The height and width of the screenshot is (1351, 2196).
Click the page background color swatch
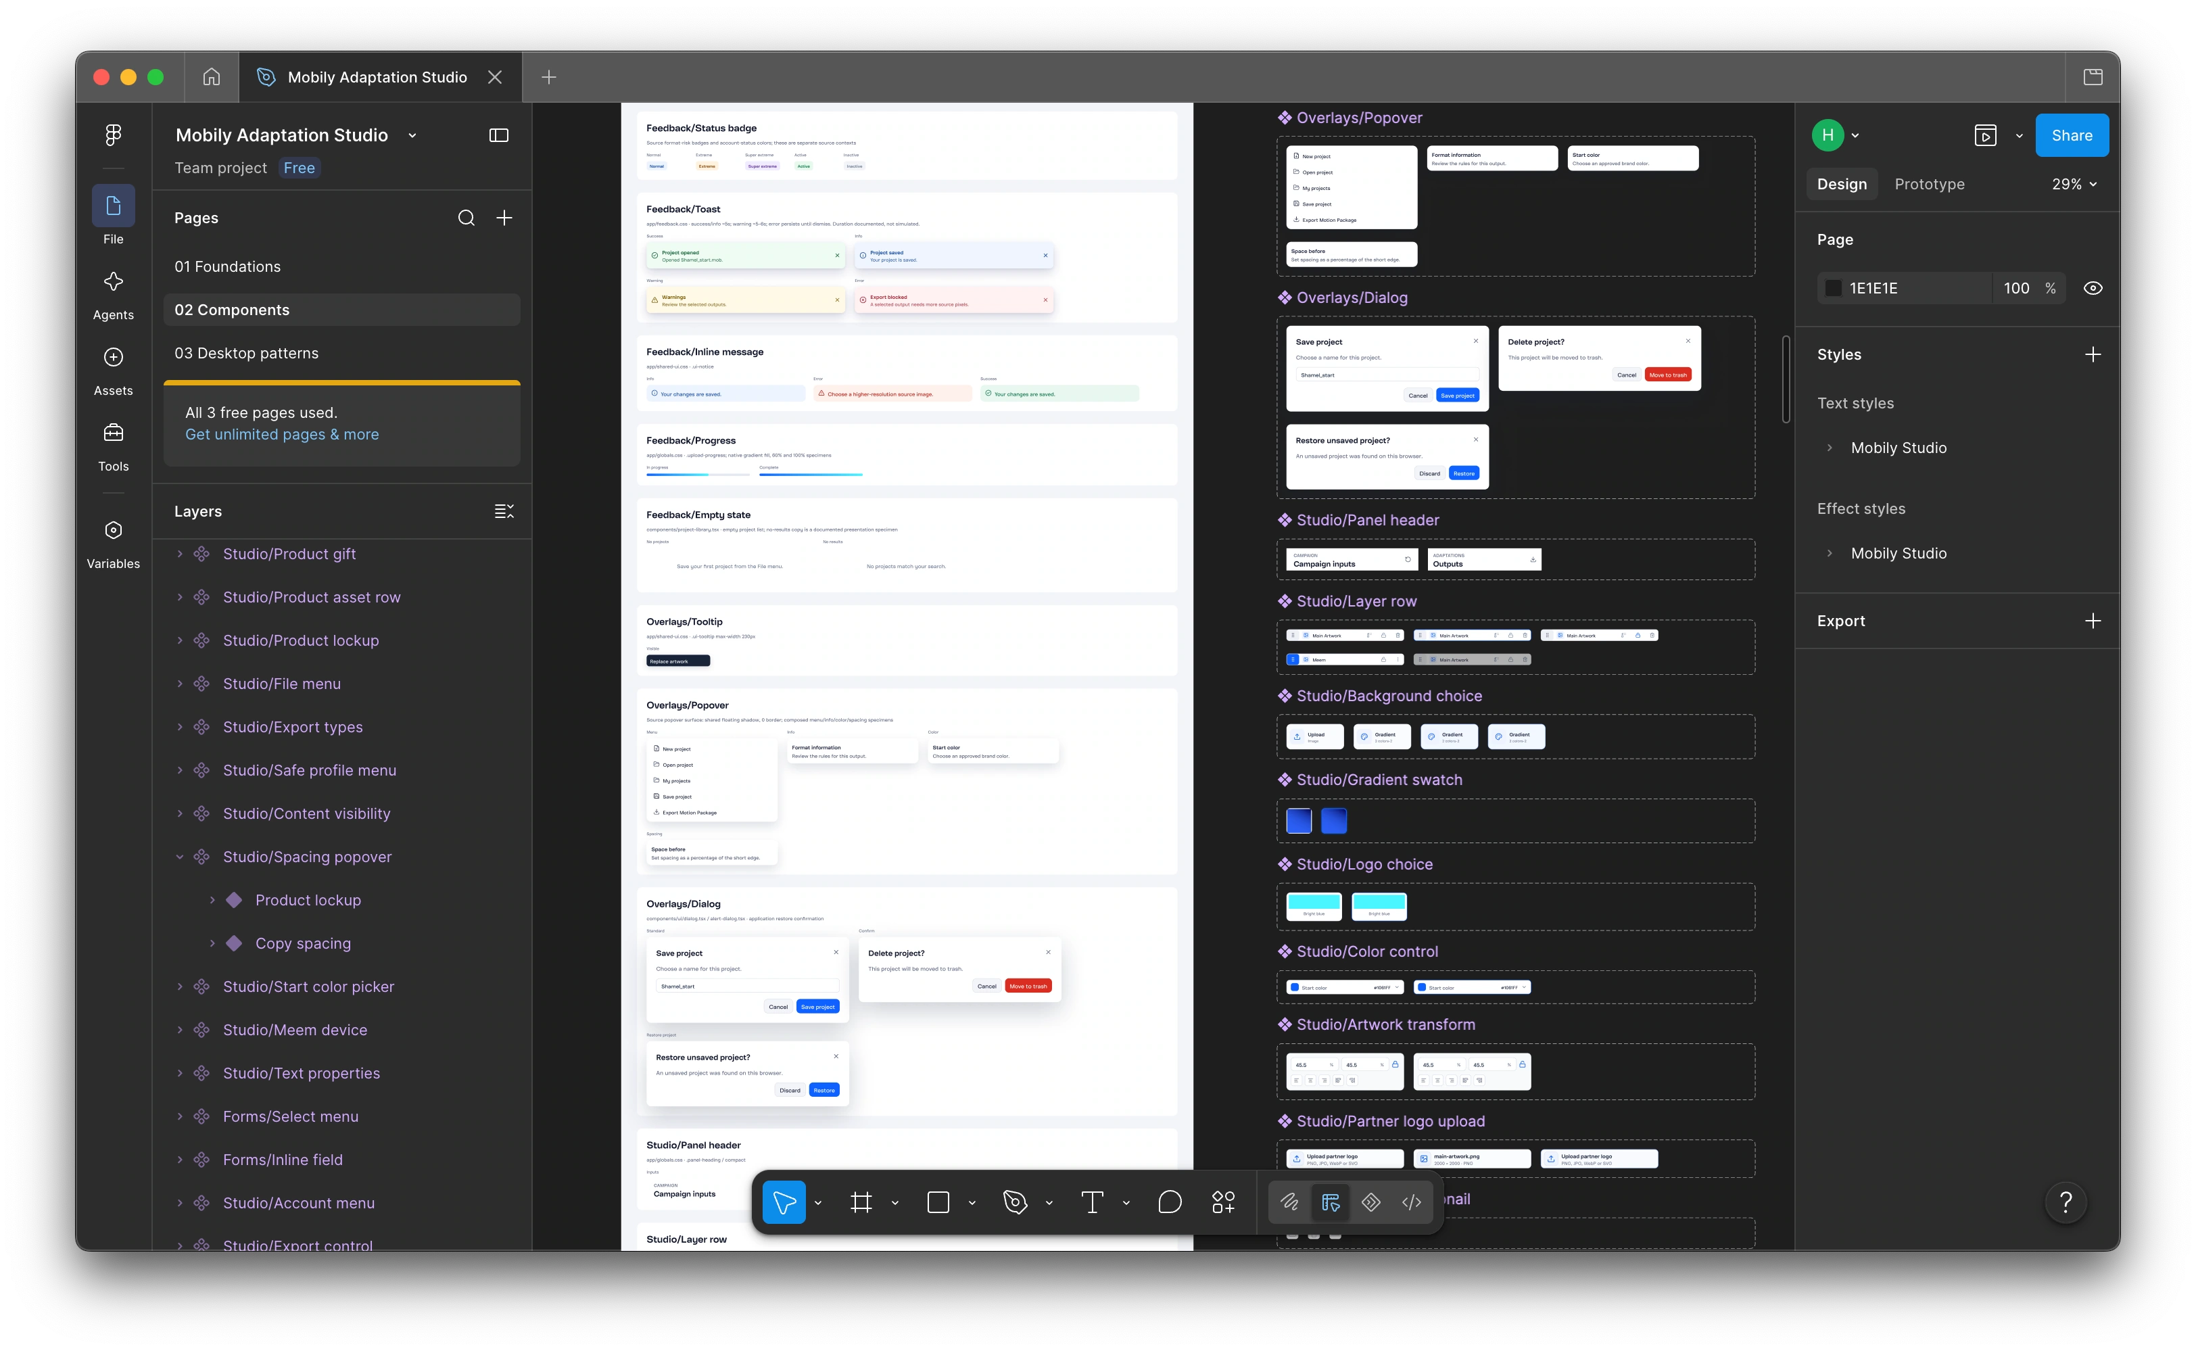click(1834, 289)
